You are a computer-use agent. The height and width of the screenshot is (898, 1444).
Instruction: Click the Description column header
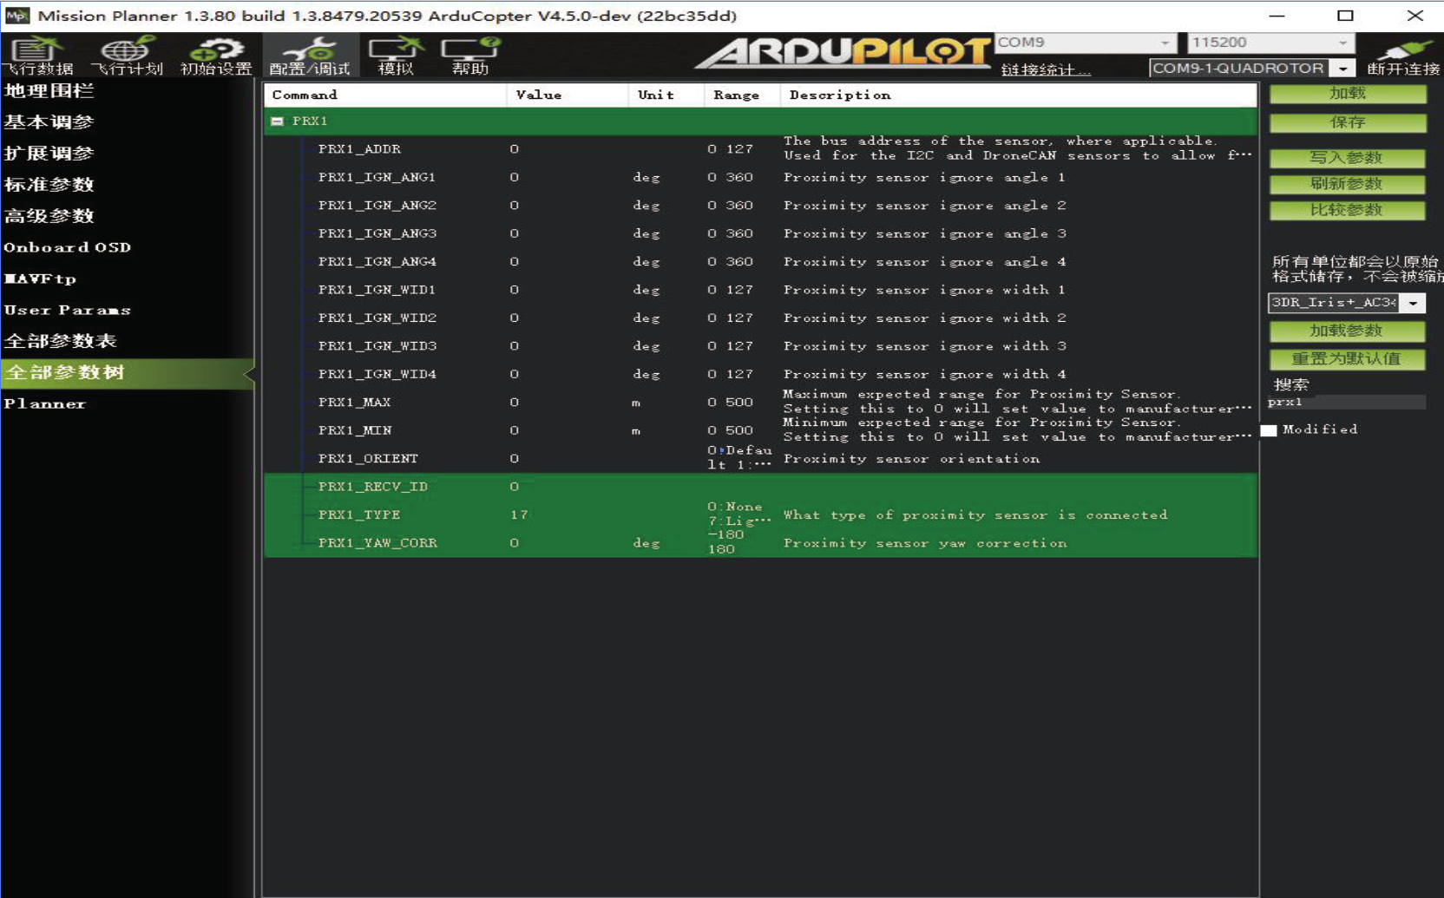[1019, 95]
